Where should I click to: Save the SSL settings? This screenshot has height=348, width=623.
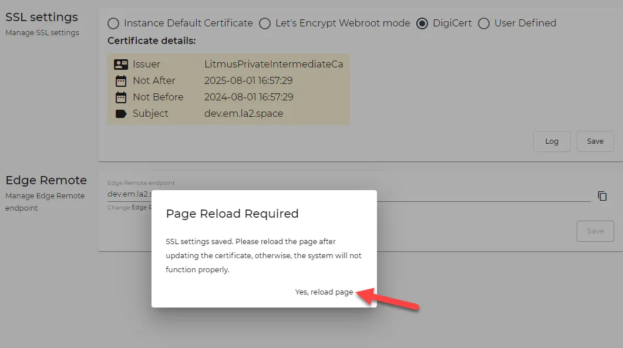595,141
